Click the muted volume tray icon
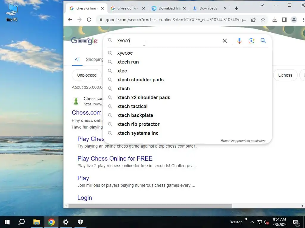 point(267,222)
